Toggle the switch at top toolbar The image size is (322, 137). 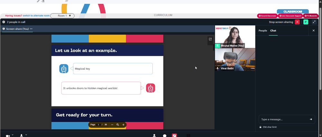(66, 1)
